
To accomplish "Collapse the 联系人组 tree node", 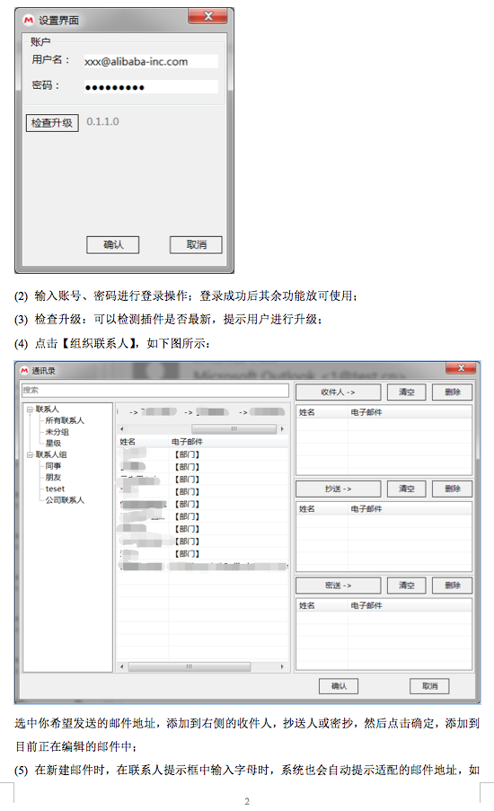I will point(30,454).
